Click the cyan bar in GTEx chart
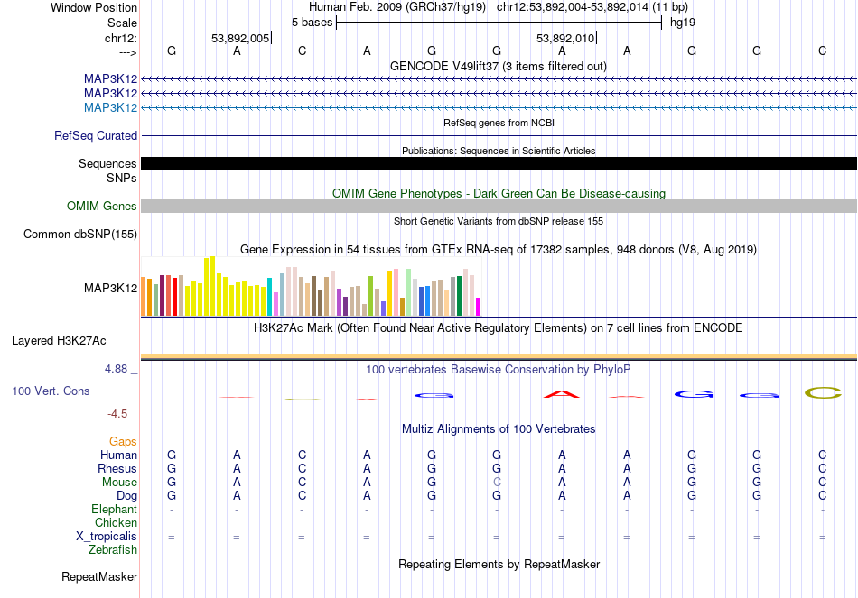 [x=269, y=297]
